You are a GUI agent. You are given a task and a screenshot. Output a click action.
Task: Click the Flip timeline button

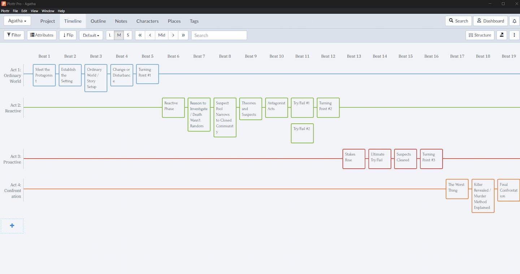(68, 35)
